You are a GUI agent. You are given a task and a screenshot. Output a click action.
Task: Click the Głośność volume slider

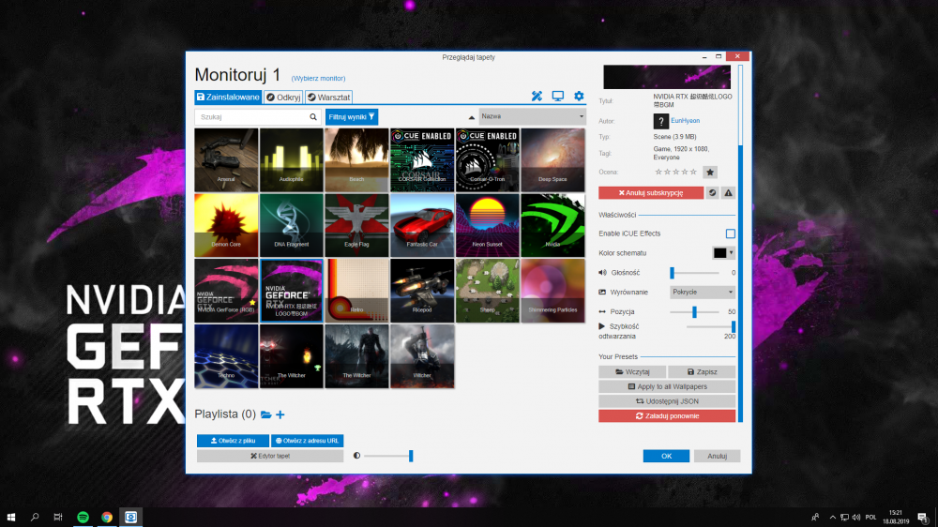(x=694, y=273)
